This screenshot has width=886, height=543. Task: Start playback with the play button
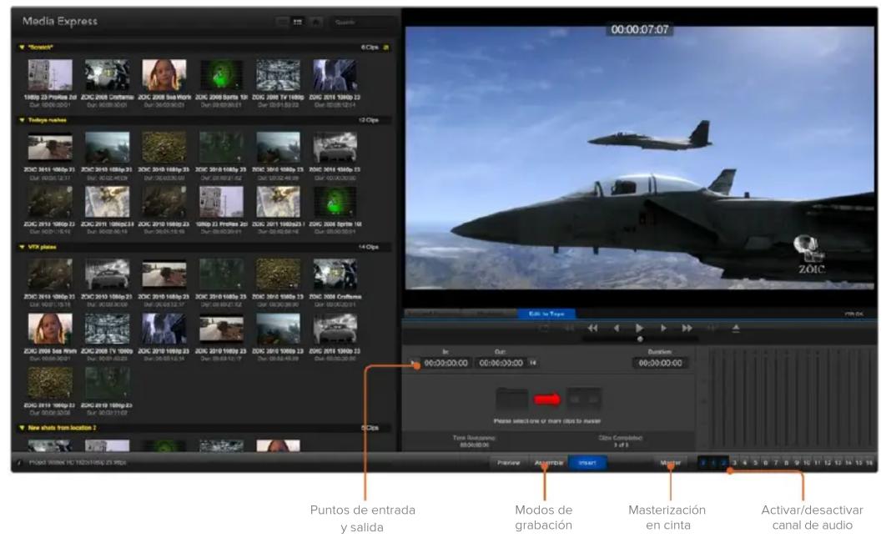[639, 329]
